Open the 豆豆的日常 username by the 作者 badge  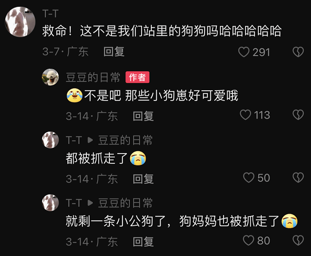coord(93,77)
